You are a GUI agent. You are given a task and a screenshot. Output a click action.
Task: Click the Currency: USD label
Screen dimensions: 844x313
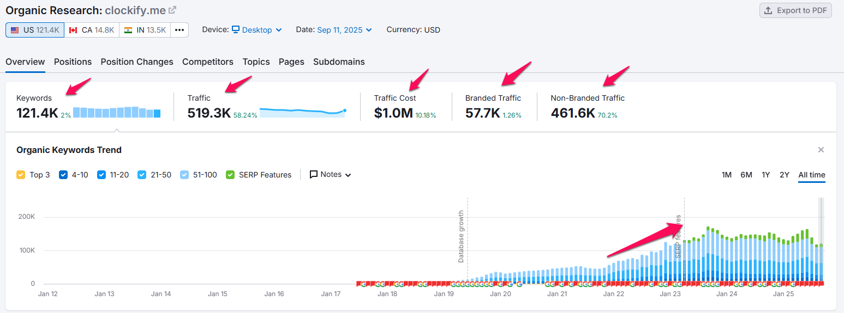(414, 30)
